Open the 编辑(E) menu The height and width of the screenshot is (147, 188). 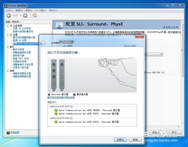tap(19, 10)
